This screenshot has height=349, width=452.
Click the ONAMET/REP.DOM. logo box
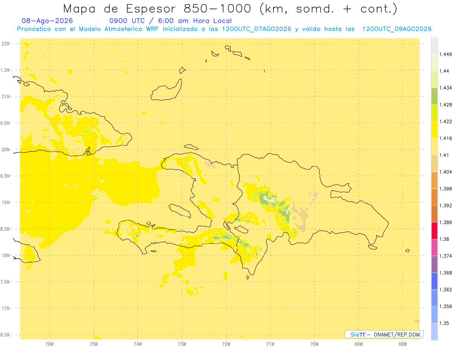tap(384, 334)
